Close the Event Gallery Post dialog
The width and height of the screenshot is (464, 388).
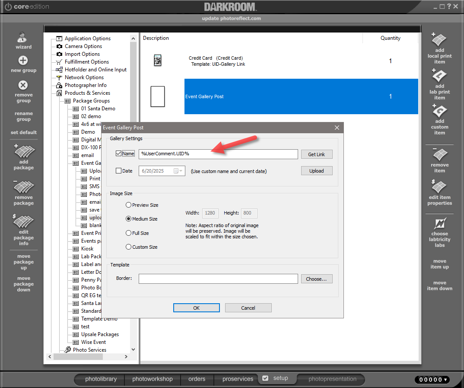[x=337, y=128]
